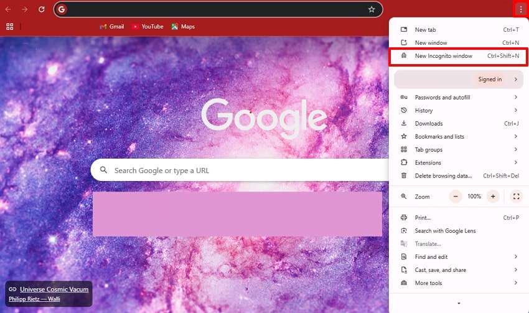Expand the Extensions submenu
Image resolution: width=529 pixels, height=313 pixels.
pyautogui.click(x=459, y=162)
